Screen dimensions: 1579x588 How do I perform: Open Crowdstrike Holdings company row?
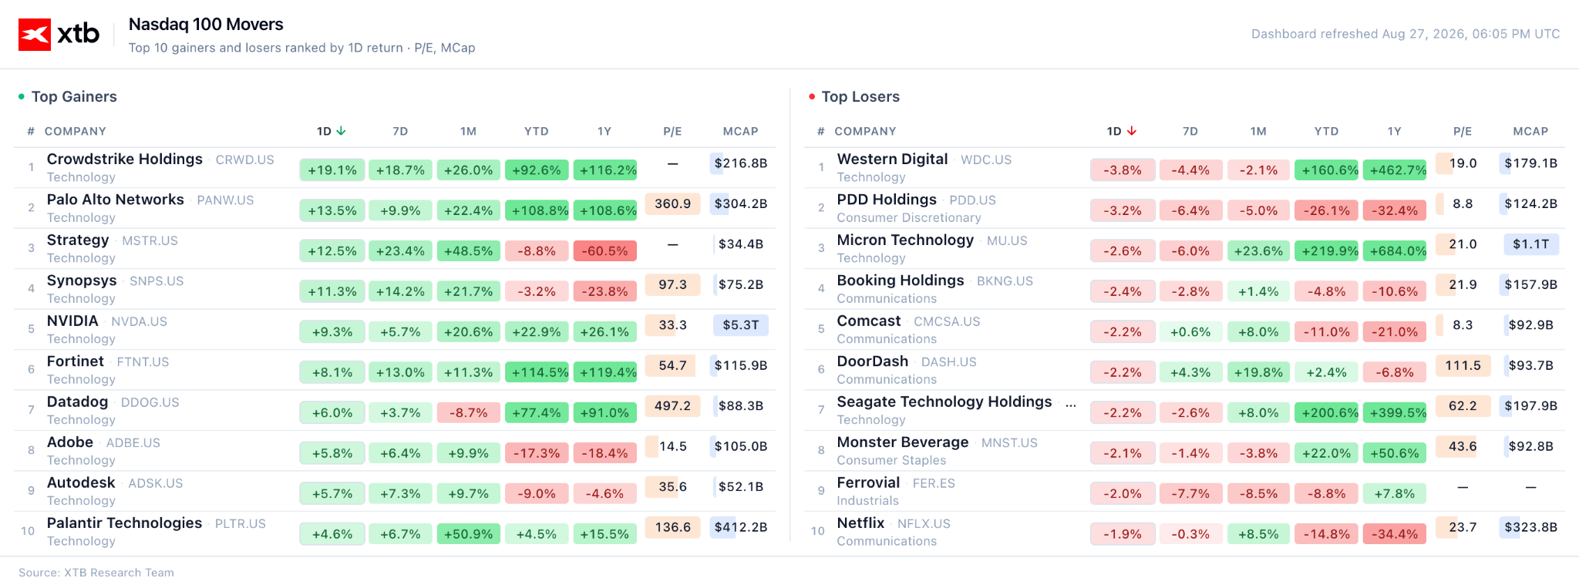coord(395,168)
